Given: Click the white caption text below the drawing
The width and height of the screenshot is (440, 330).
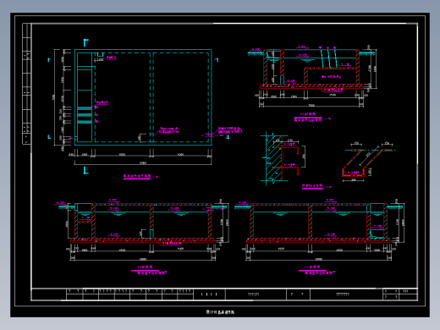Looking at the screenshot, I should tap(220, 312).
